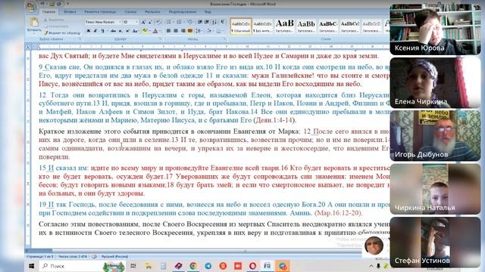The height and width of the screenshot is (272, 485).
Task: Apply the yellow text highlight color
Action: pos(145,31)
